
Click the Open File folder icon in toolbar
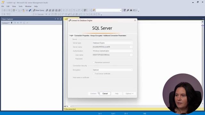[24, 10]
